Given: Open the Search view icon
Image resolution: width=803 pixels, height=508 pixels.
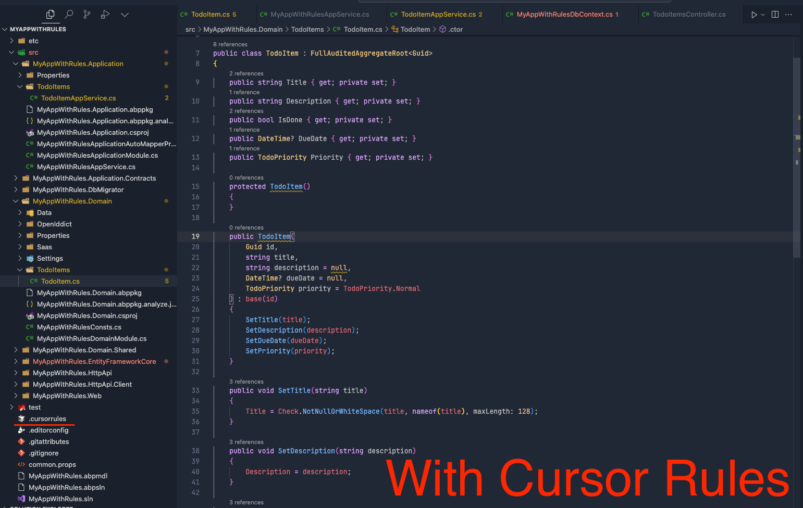Looking at the screenshot, I should point(69,15).
